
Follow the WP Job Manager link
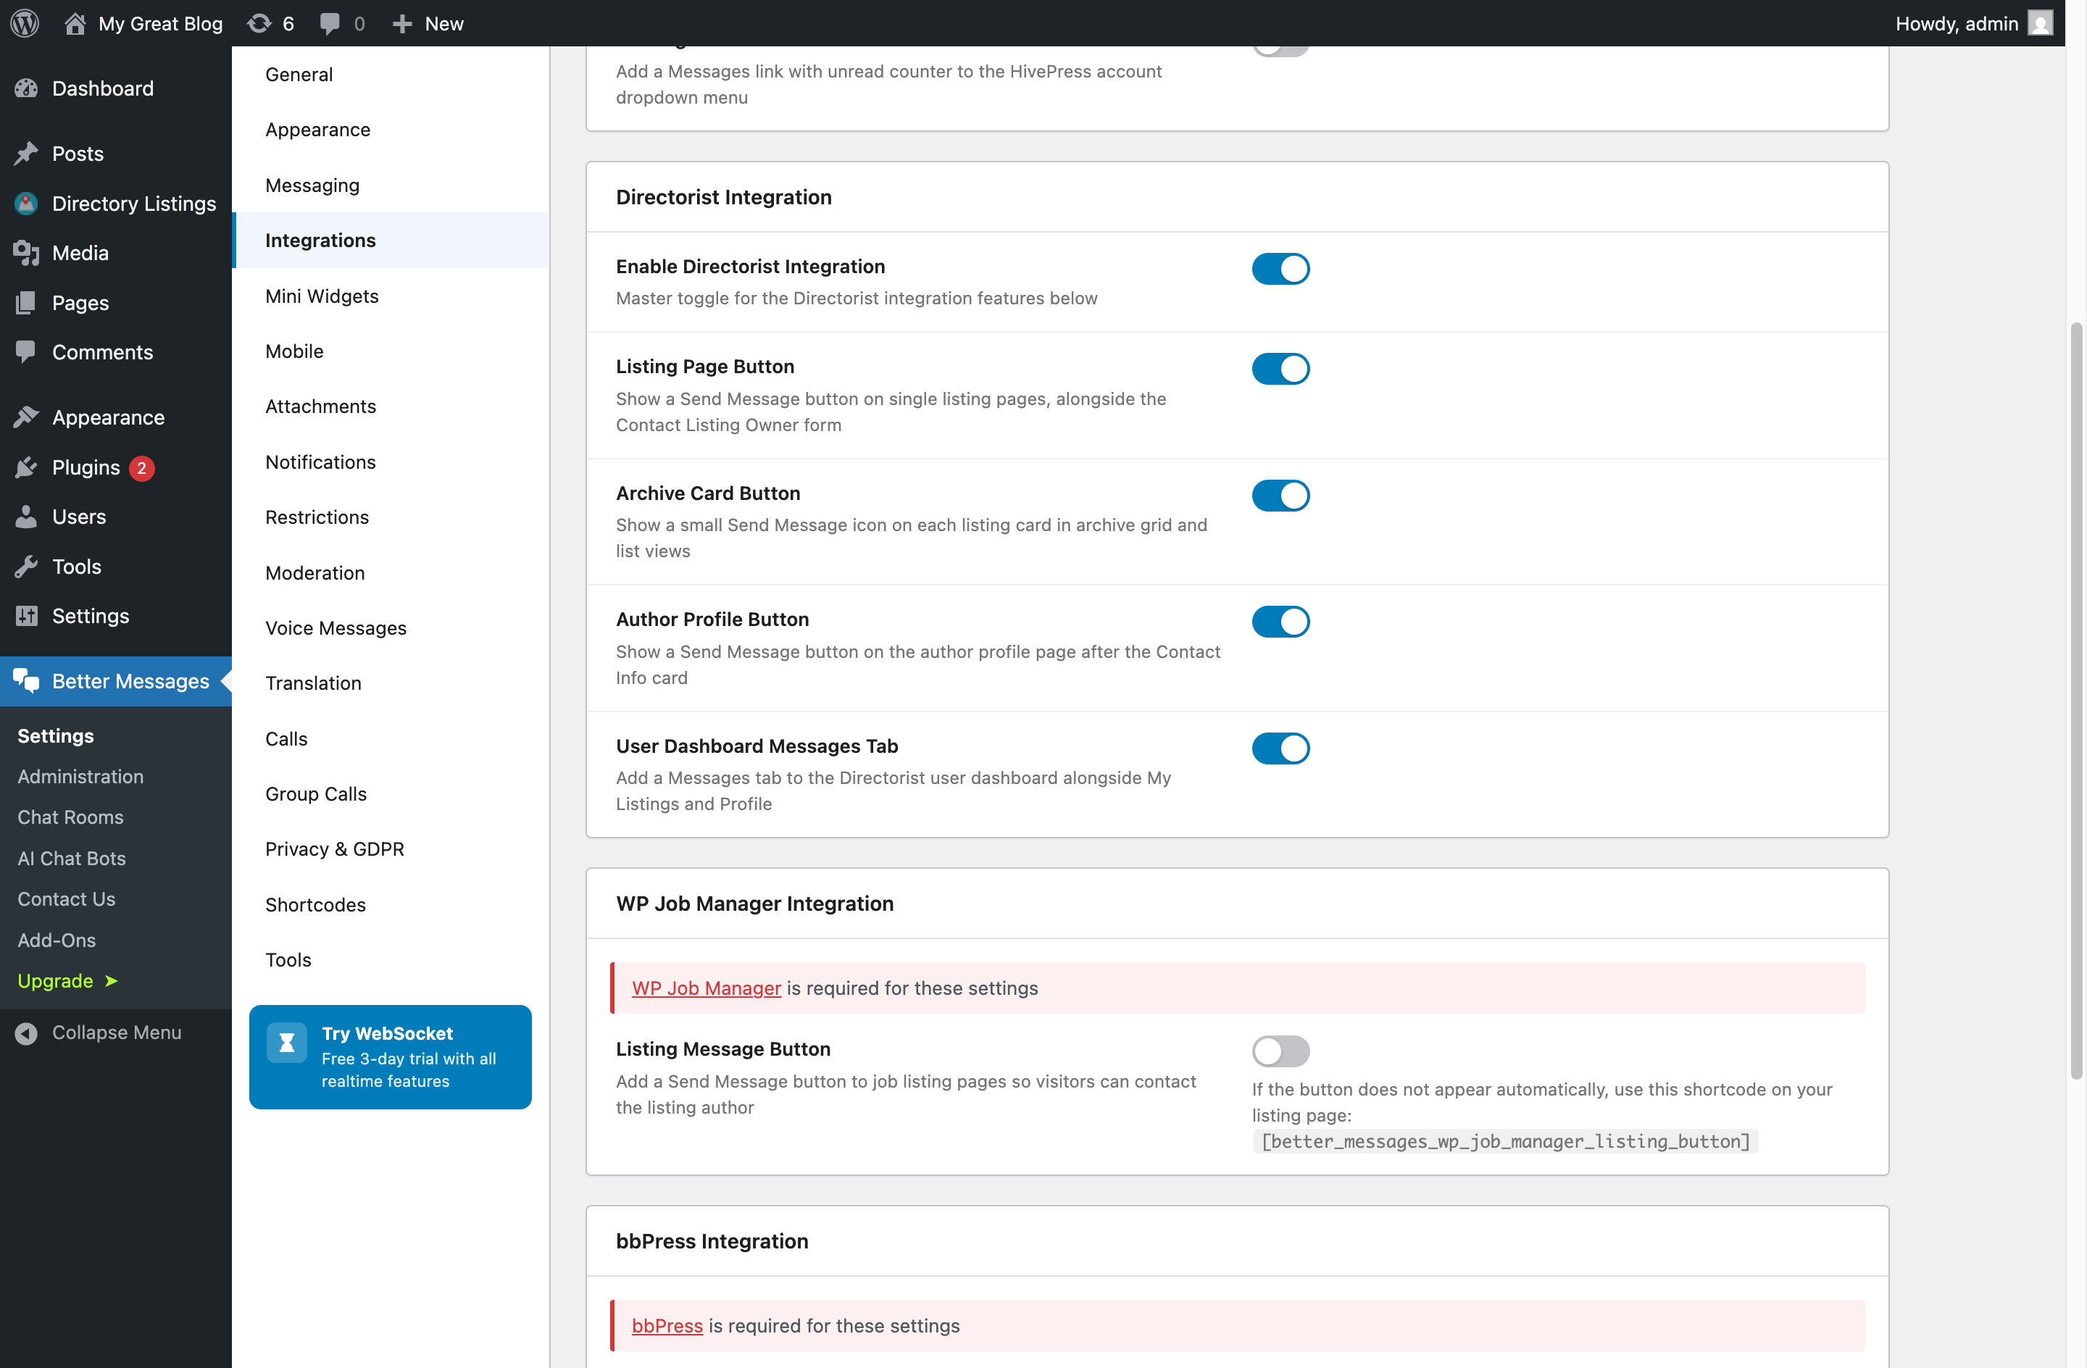(x=706, y=988)
